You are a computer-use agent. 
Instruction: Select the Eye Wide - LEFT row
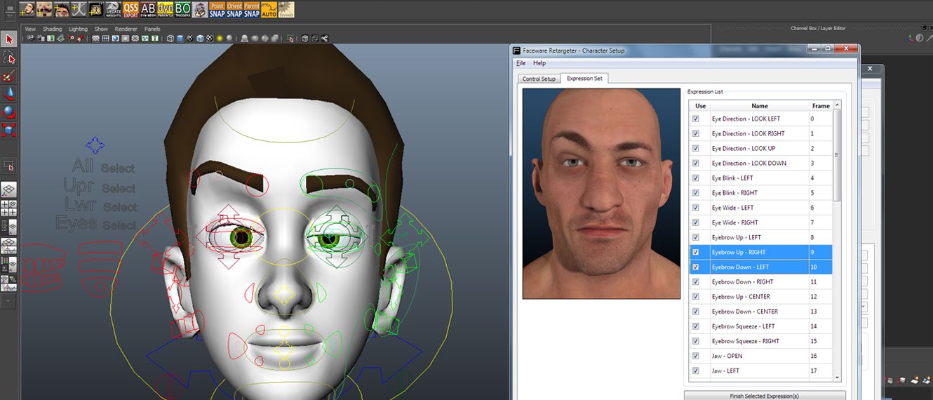pyautogui.click(x=761, y=208)
